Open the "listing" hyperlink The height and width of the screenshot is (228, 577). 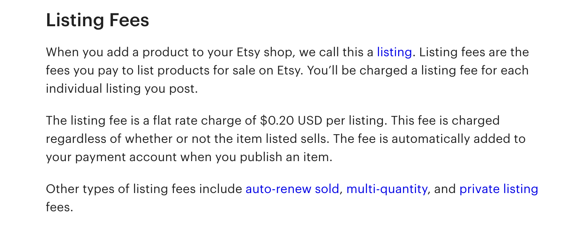pos(394,52)
